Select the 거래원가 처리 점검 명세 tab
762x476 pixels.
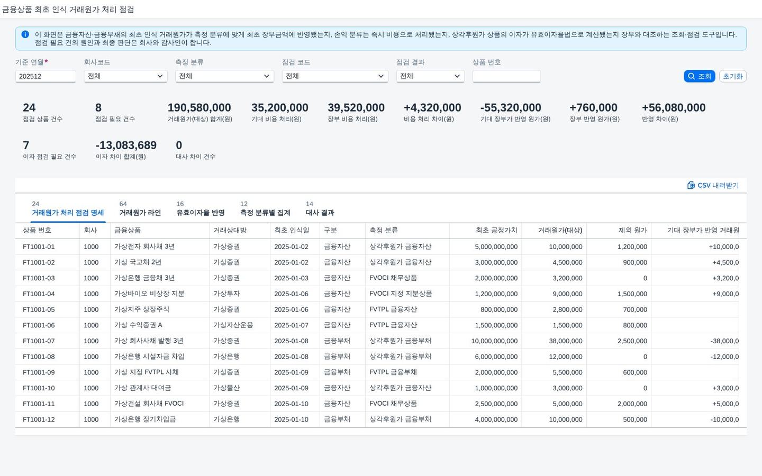click(68, 209)
